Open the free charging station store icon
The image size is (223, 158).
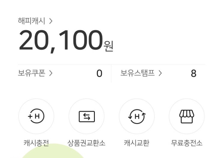[187, 116]
